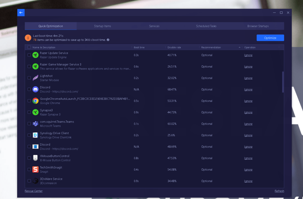
Task: Check the Synology Drive Client checkbox
Action: pos(29,135)
